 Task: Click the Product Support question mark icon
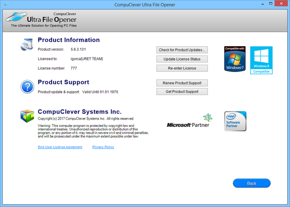[27, 87]
